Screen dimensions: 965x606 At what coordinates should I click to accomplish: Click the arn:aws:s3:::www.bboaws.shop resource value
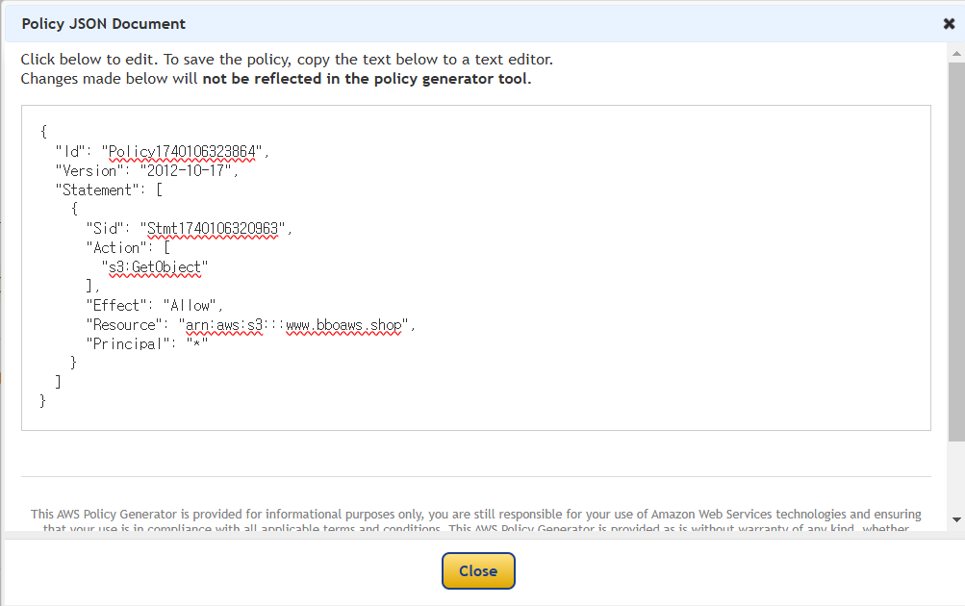coord(293,324)
